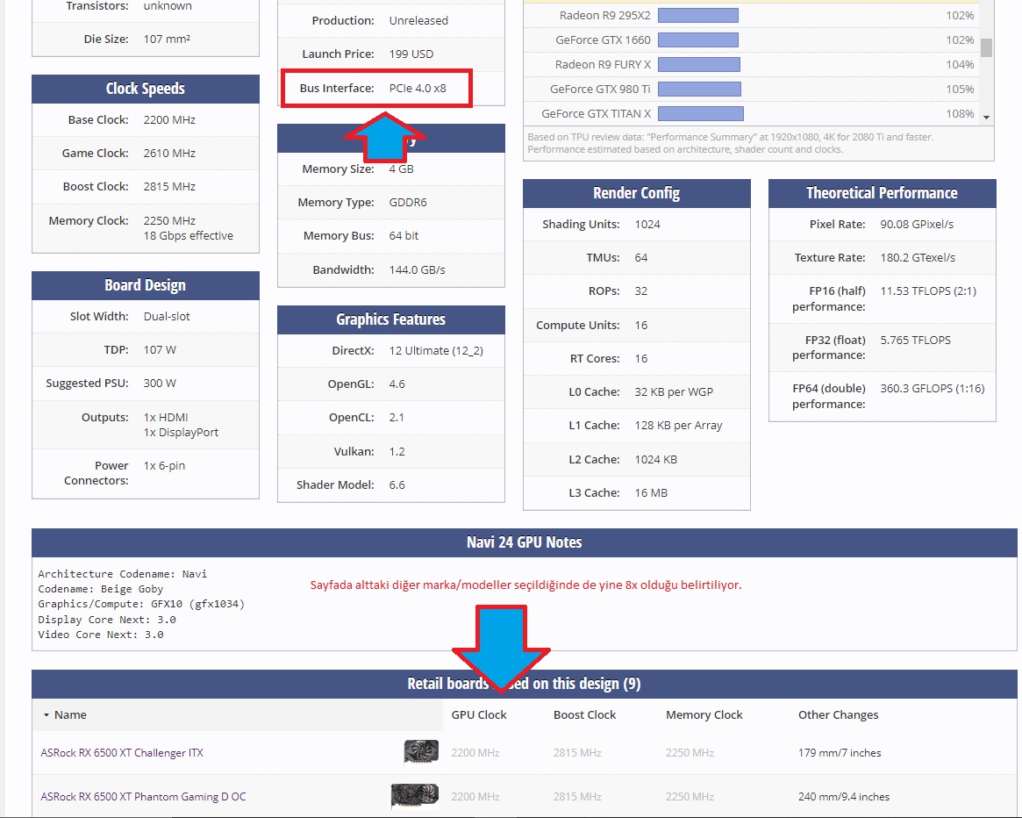Screen dimensions: 1022x818
Task: Select Radeon R9 FURY X entry
Action: [603, 65]
